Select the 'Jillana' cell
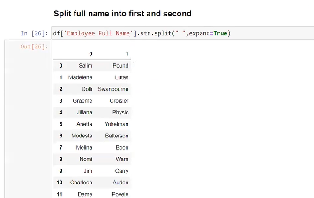 point(84,113)
